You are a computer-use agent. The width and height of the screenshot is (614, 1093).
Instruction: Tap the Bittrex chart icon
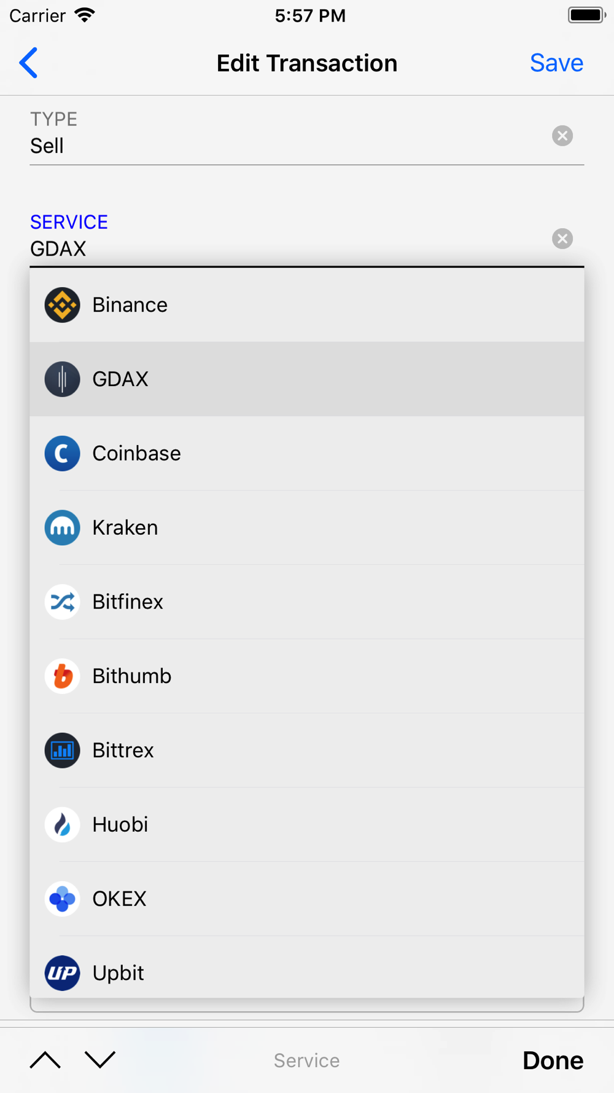coord(62,751)
